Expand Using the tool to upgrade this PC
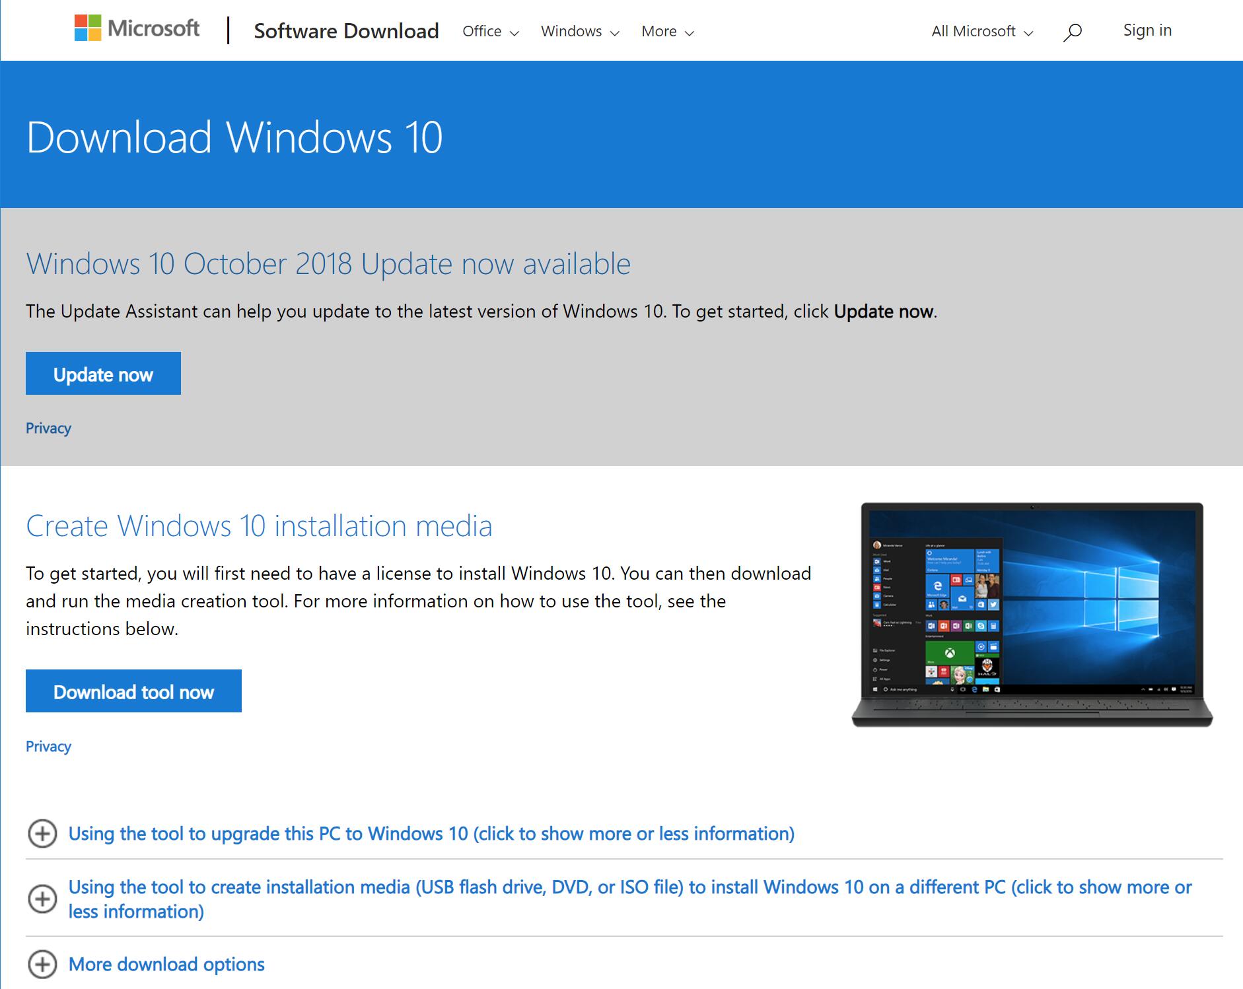1243x989 pixels. click(431, 834)
